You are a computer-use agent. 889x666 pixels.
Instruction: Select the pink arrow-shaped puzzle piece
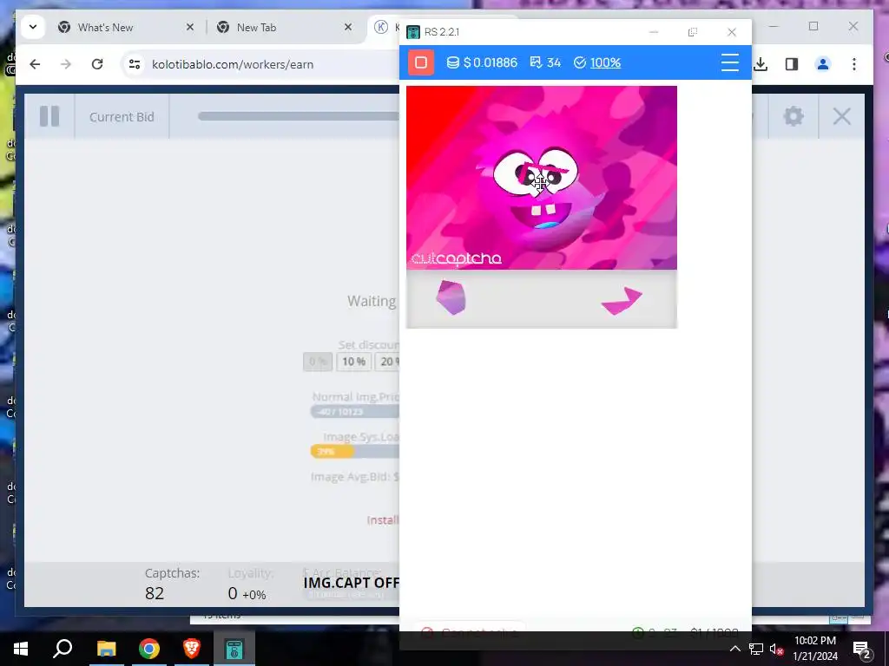point(622,301)
